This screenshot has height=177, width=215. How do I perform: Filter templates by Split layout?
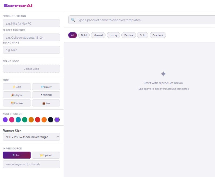pyautogui.click(x=143, y=35)
